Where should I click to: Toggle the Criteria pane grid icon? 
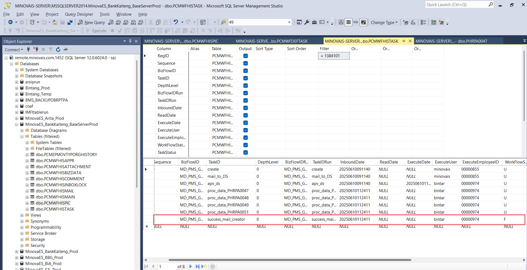[348, 22]
